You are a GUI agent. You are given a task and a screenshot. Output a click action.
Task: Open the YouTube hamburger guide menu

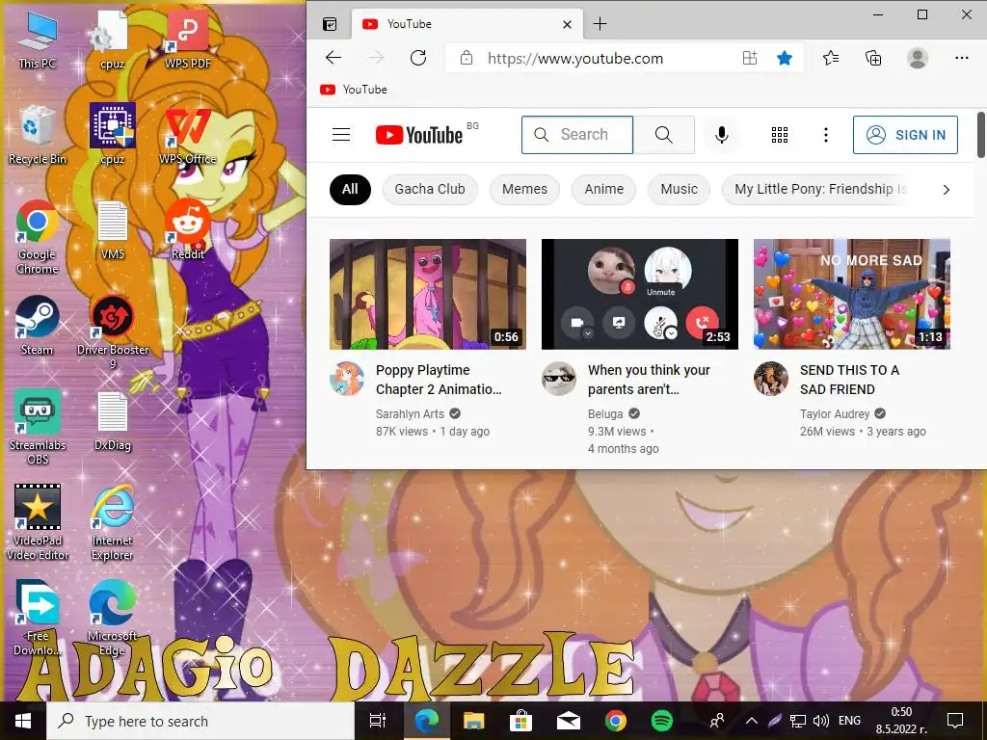click(x=341, y=135)
